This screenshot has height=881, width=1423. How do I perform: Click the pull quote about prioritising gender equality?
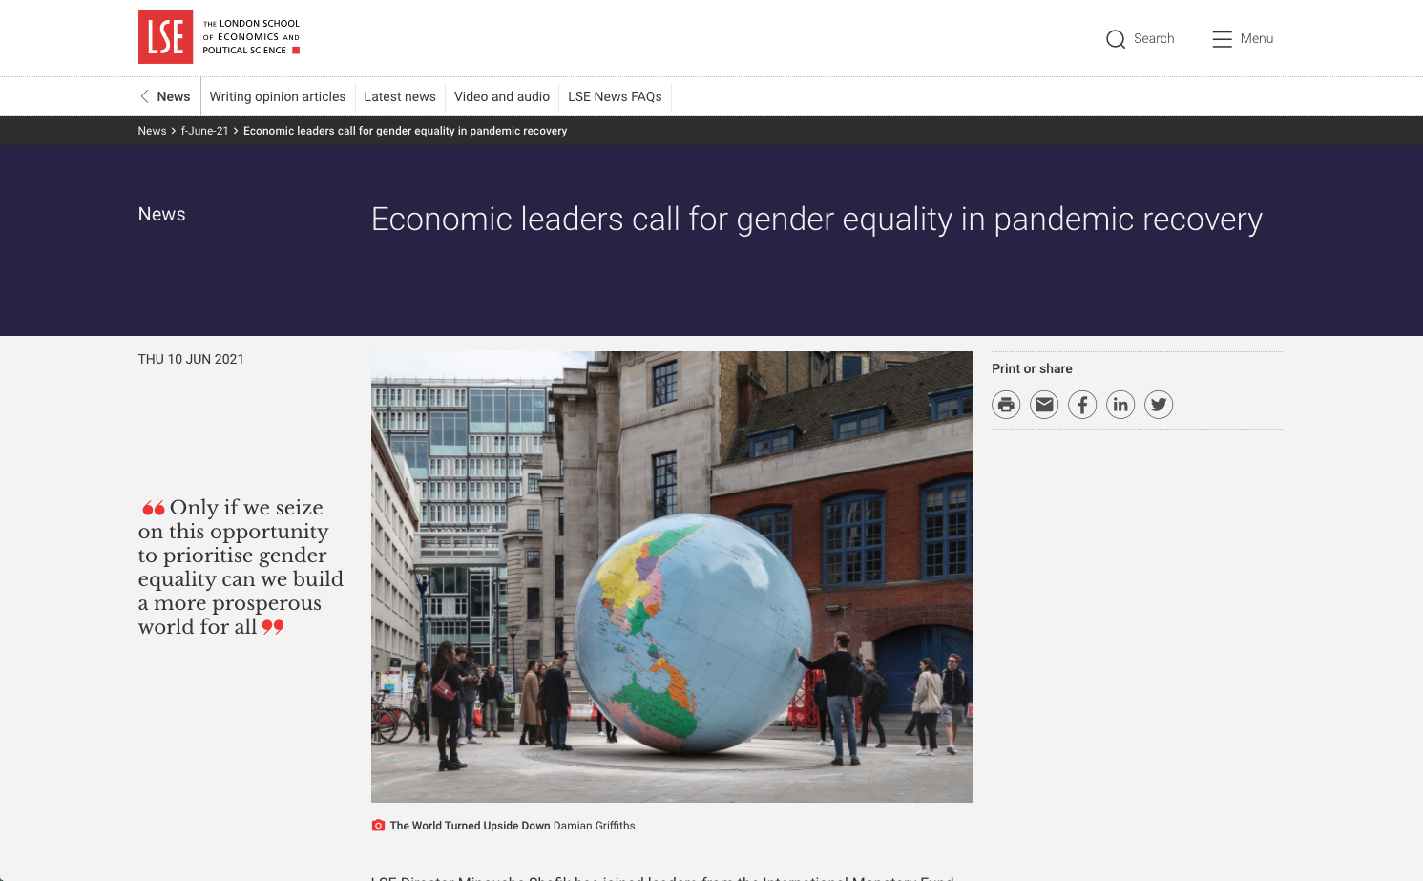point(241,566)
